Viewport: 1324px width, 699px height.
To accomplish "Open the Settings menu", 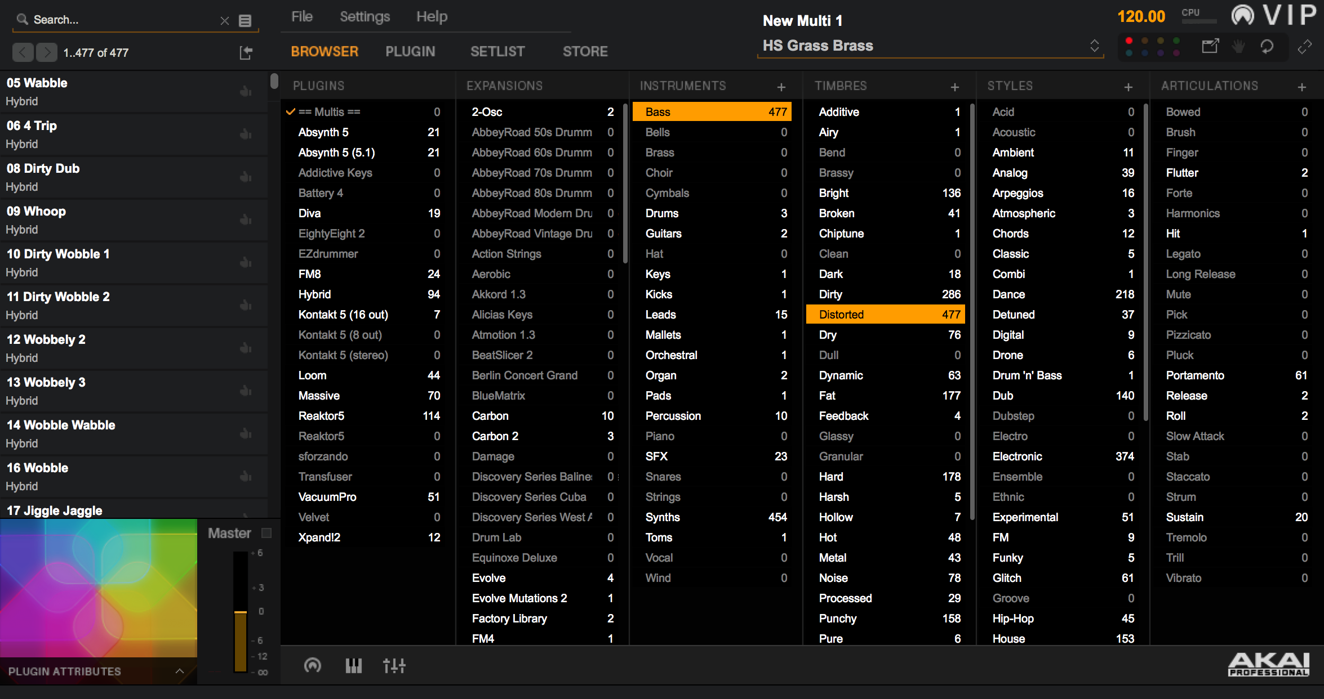I will (x=365, y=17).
